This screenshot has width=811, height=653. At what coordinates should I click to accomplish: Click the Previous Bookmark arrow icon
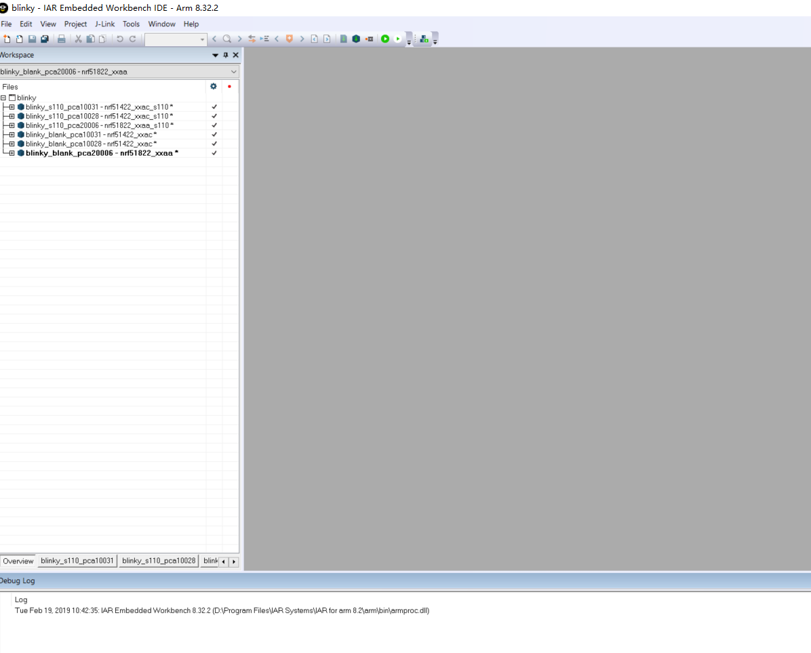(x=277, y=39)
